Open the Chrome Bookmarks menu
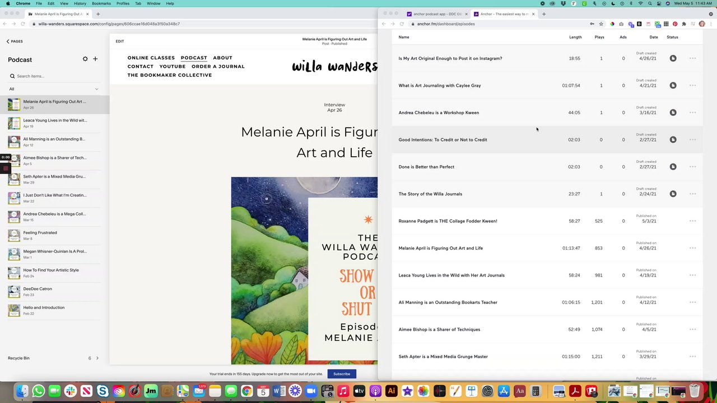Screen dimensions: 717x403 [101, 3]
